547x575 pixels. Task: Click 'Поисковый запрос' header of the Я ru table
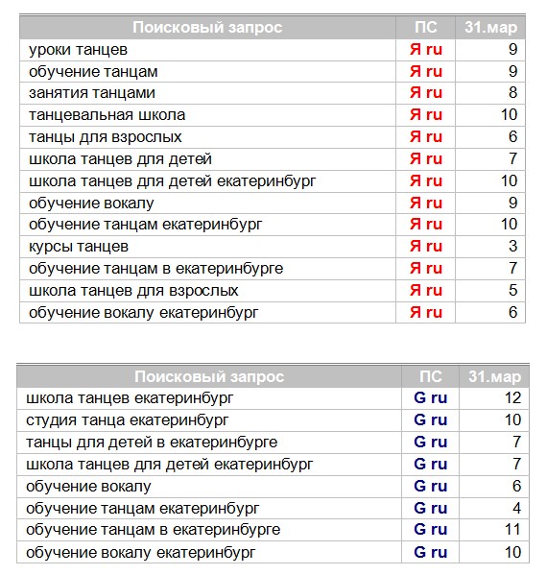(x=207, y=28)
